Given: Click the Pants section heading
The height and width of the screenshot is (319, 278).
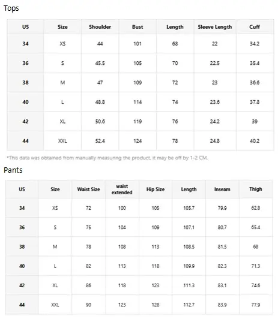Looking at the screenshot, I should (13, 170).
